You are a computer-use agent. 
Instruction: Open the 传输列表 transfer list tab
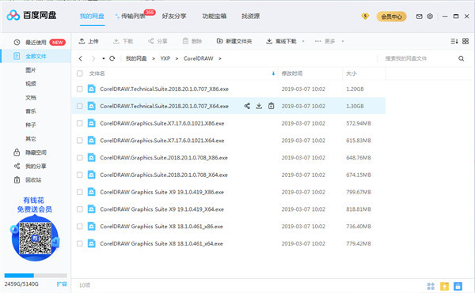point(133,16)
